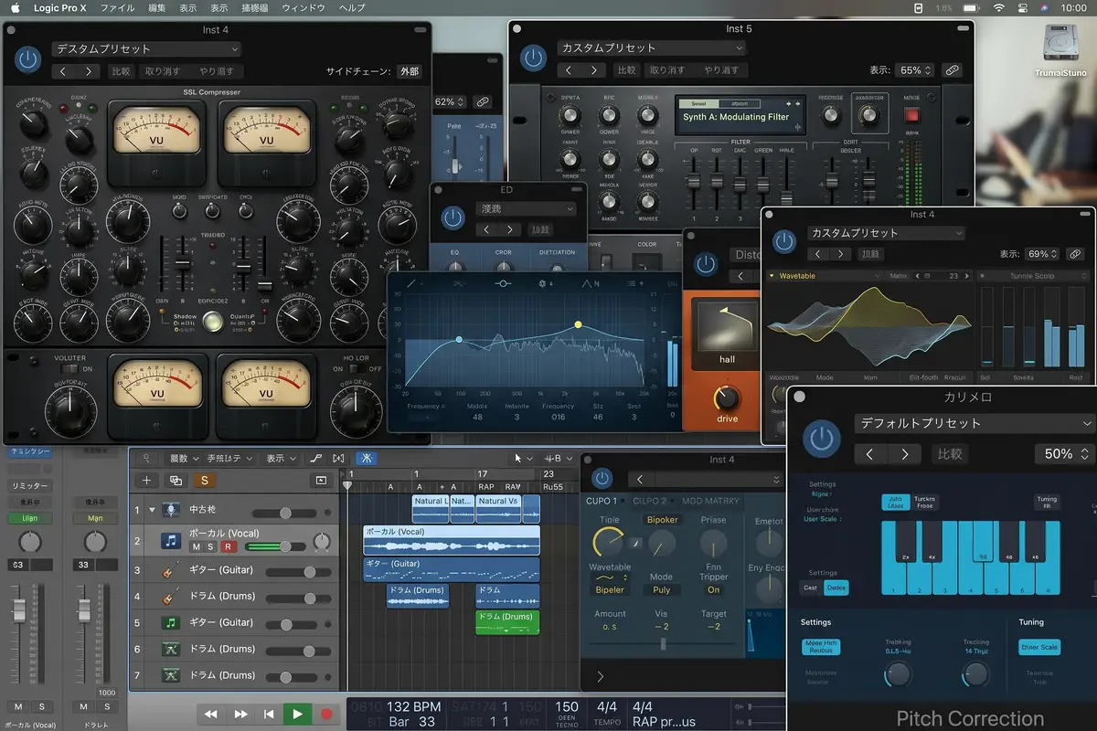Click the blue highlighted snap icon in tracks toolbar
The height and width of the screenshot is (731, 1097).
(366, 458)
